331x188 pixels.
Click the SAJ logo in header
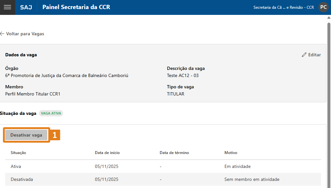(26, 7)
